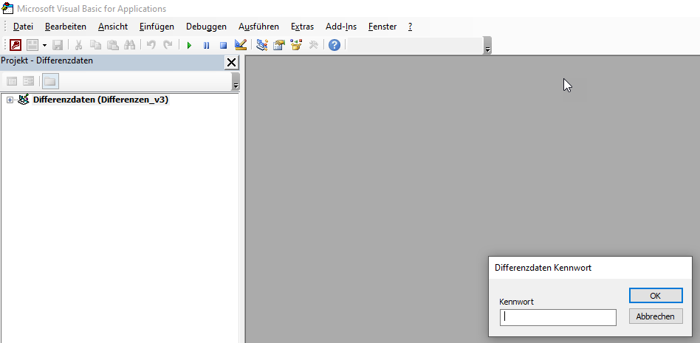Toggle Design Mode ruler icon

pyautogui.click(x=241, y=45)
